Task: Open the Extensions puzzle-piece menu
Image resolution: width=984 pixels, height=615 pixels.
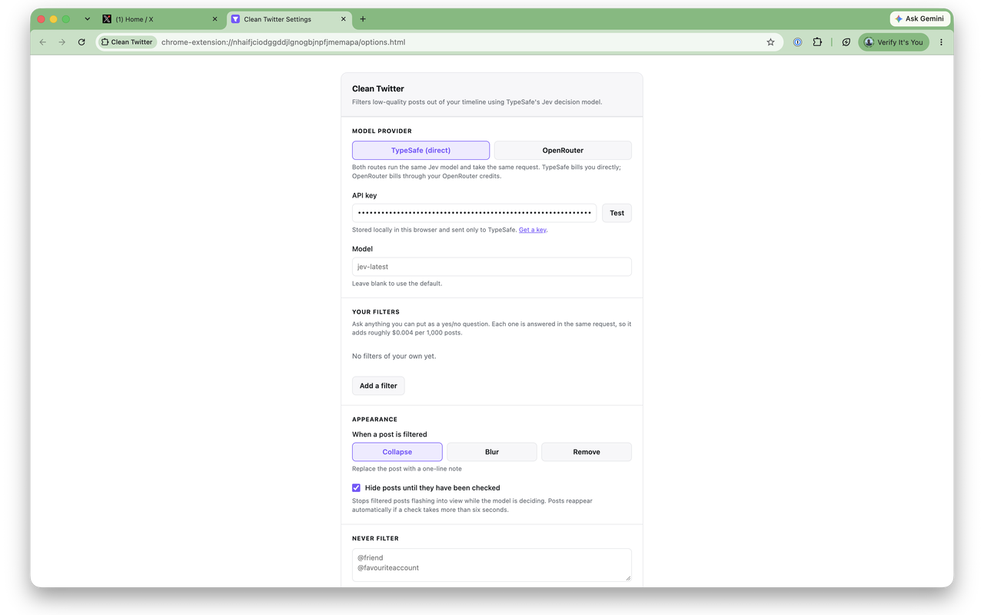Action: pos(817,42)
